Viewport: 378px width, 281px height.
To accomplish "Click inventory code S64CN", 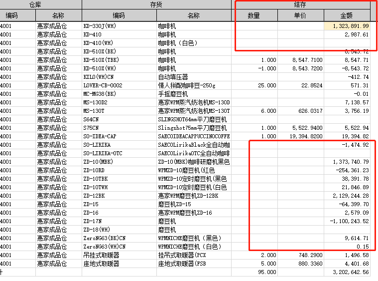I will coord(119,119).
